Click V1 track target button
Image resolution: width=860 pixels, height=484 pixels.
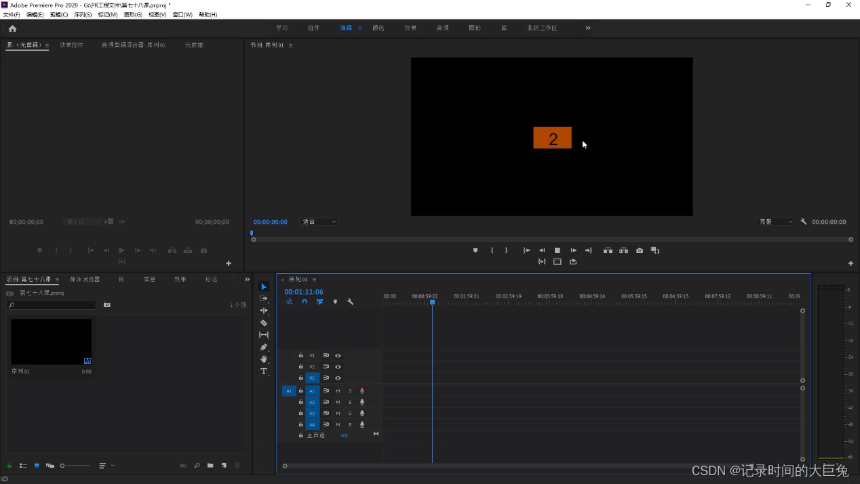pos(312,378)
